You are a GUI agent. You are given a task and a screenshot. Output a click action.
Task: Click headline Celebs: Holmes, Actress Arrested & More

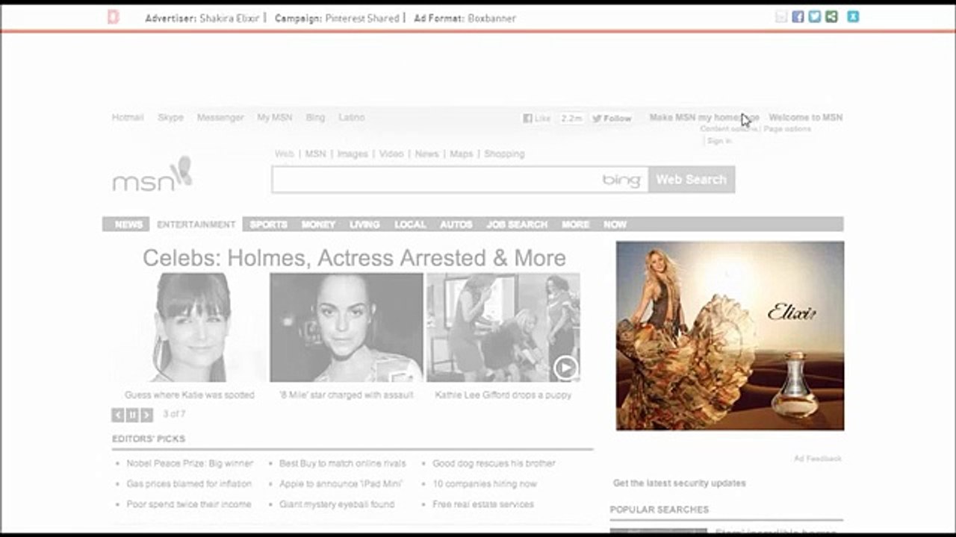pyautogui.click(x=354, y=258)
